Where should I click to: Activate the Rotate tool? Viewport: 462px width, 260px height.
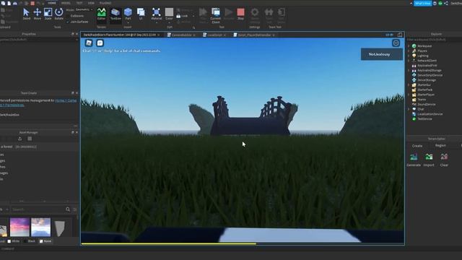59,14
